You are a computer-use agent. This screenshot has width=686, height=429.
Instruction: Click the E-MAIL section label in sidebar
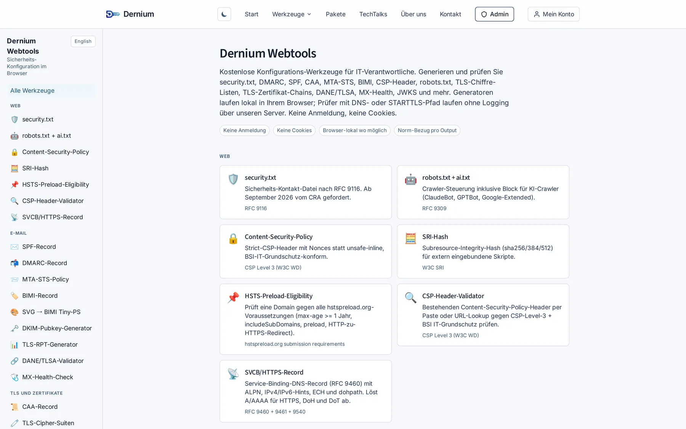click(18, 233)
